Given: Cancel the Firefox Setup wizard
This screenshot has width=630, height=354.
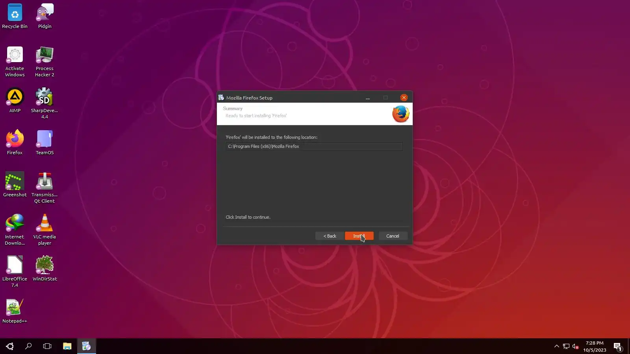Looking at the screenshot, I should [393, 236].
